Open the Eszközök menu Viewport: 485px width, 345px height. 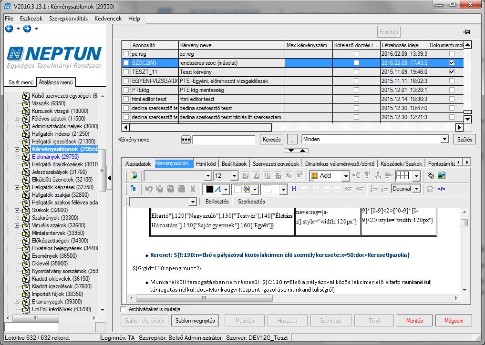pos(31,19)
